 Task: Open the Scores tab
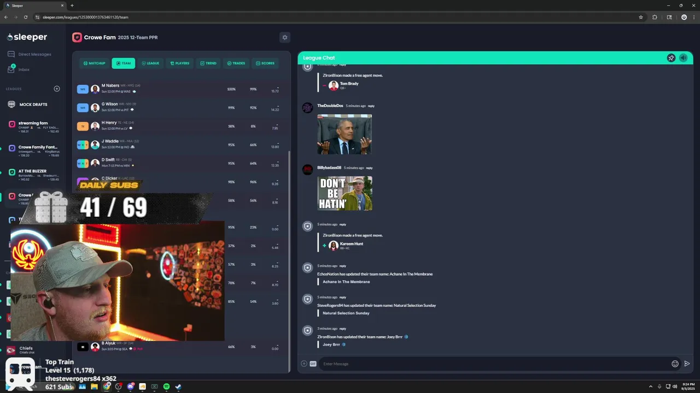[x=265, y=63]
